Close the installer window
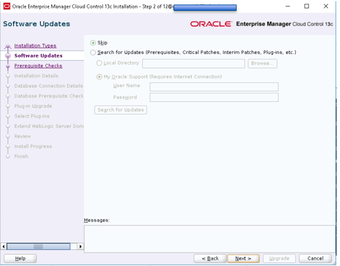This screenshot has width=340, height=266. coord(326,6)
